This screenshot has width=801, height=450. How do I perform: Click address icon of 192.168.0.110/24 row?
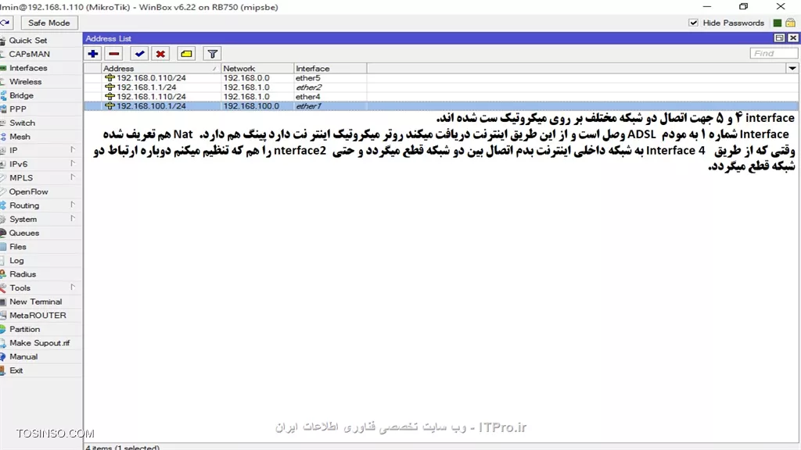pyautogui.click(x=110, y=78)
